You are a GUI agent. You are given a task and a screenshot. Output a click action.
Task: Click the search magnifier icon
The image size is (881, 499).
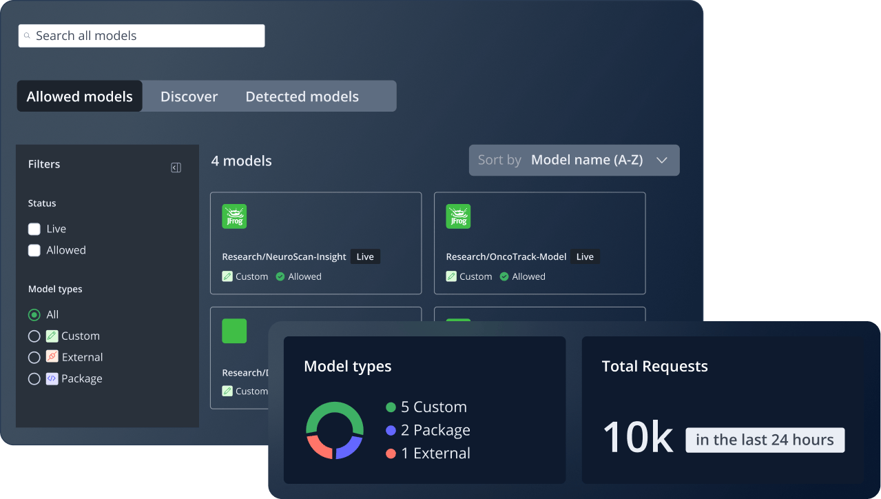[x=28, y=36]
